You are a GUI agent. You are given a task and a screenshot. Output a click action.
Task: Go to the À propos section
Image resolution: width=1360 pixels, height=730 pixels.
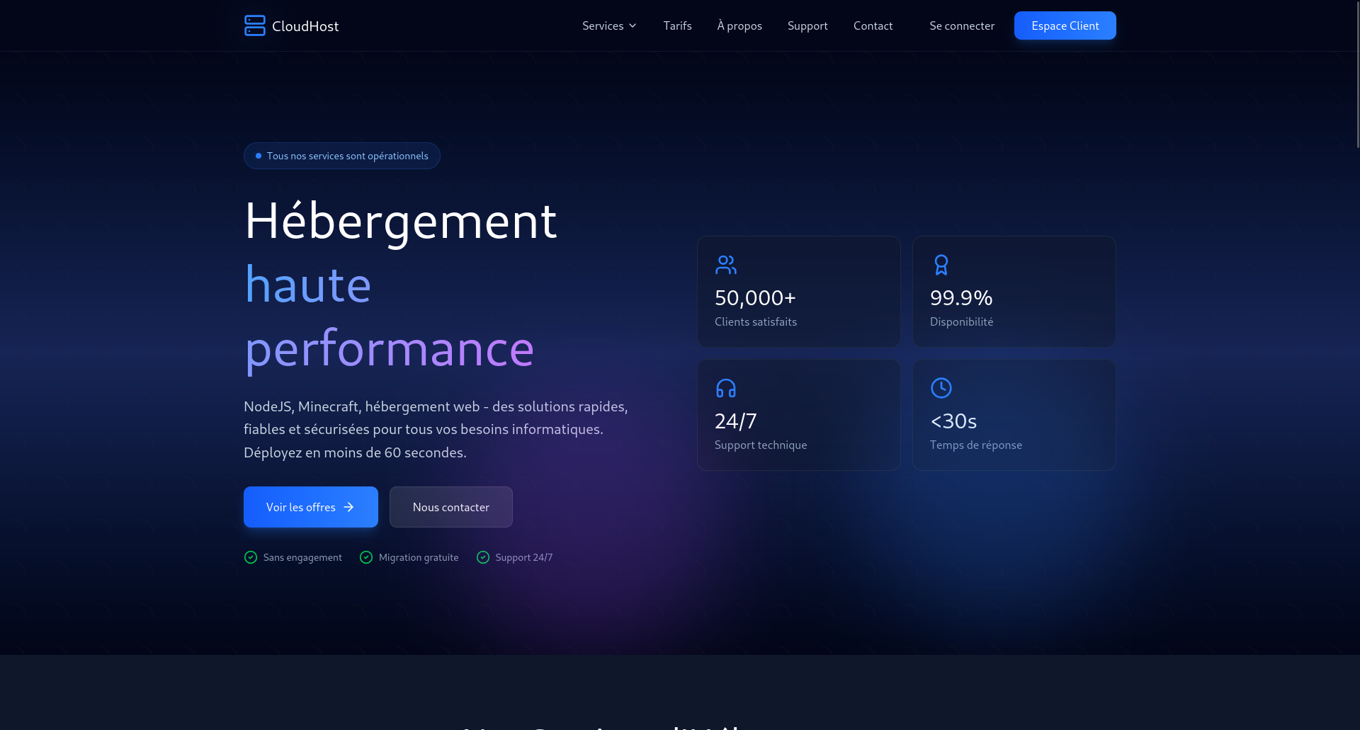739,25
